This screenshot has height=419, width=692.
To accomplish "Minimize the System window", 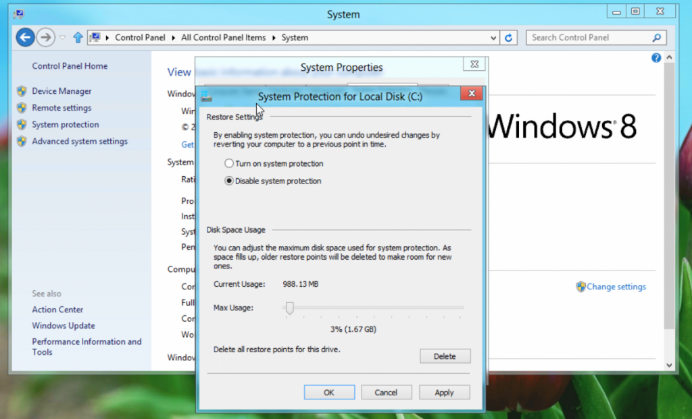I will (616, 12).
